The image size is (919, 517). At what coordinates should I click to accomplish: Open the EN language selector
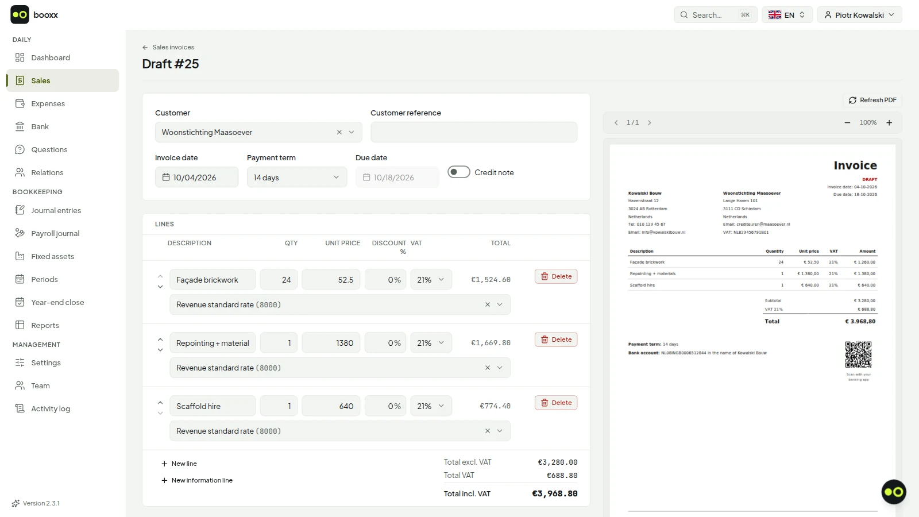click(x=787, y=15)
